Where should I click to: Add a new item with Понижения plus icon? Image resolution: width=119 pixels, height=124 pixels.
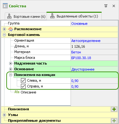[114, 109]
